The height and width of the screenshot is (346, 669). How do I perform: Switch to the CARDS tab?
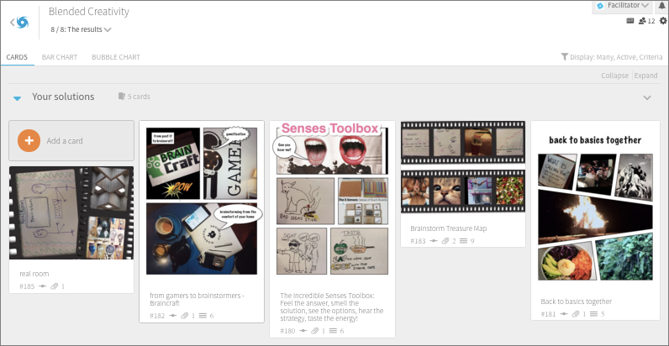pos(17,57)
